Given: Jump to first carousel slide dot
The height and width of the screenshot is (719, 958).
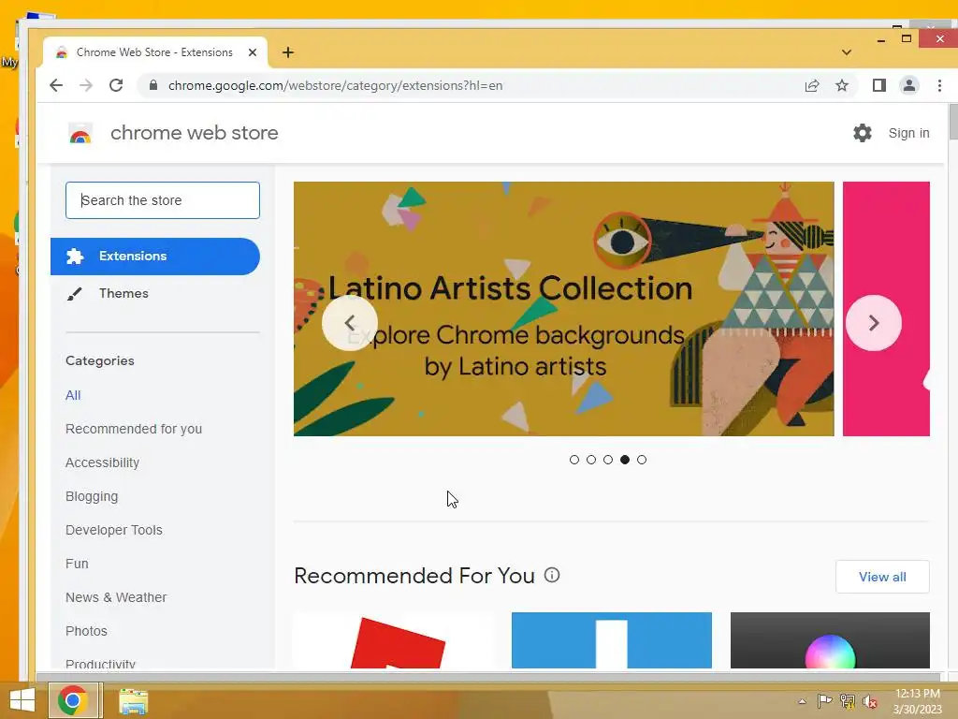Looking at the screenshot, I should coord(574,460).
